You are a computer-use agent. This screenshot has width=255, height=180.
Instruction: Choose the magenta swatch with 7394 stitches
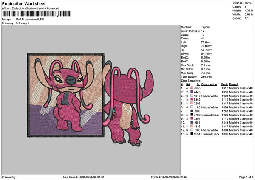point(193,118)
